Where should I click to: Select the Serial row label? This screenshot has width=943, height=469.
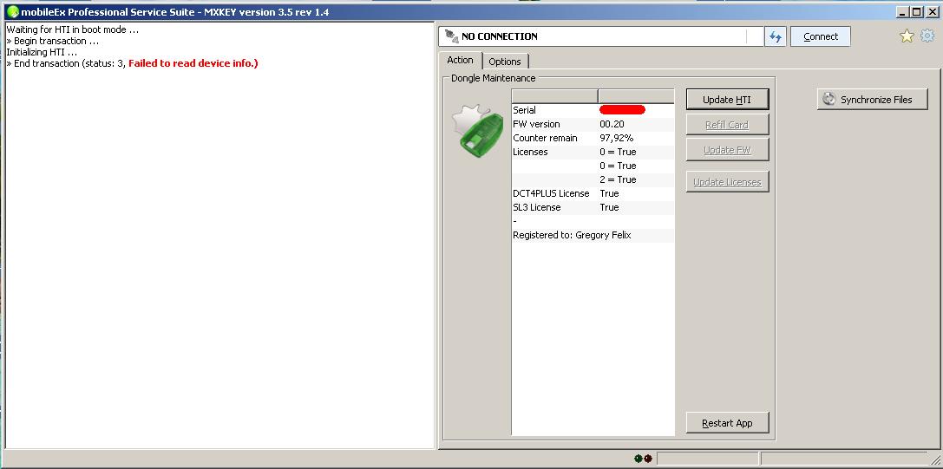click(525, 110)
